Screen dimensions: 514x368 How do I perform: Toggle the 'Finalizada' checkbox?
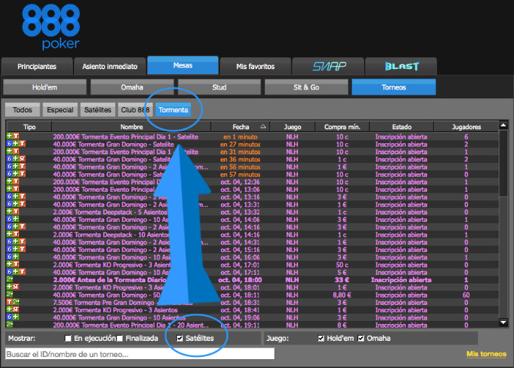[119, 338]
